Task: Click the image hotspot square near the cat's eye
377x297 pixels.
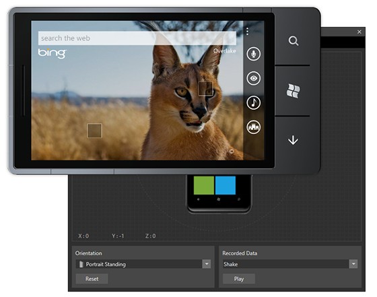Action: click(206, 89)
